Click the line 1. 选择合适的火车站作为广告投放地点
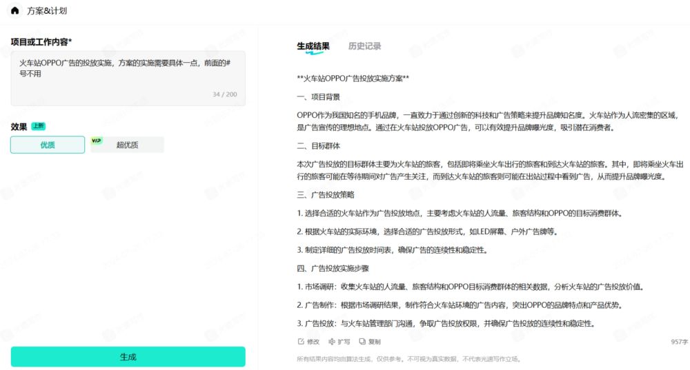The width and height of the screenshot is (690, 370). 460,213
